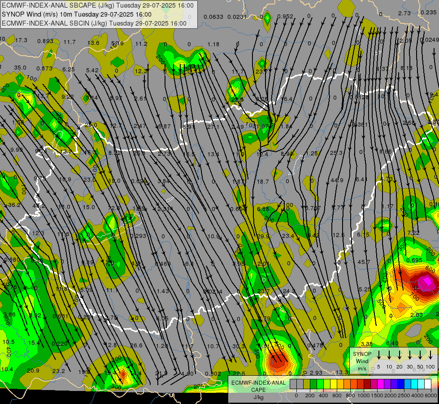Click the 0.0231 value on the map
This screenshot has width=439, height=404.
click(237, 17)
